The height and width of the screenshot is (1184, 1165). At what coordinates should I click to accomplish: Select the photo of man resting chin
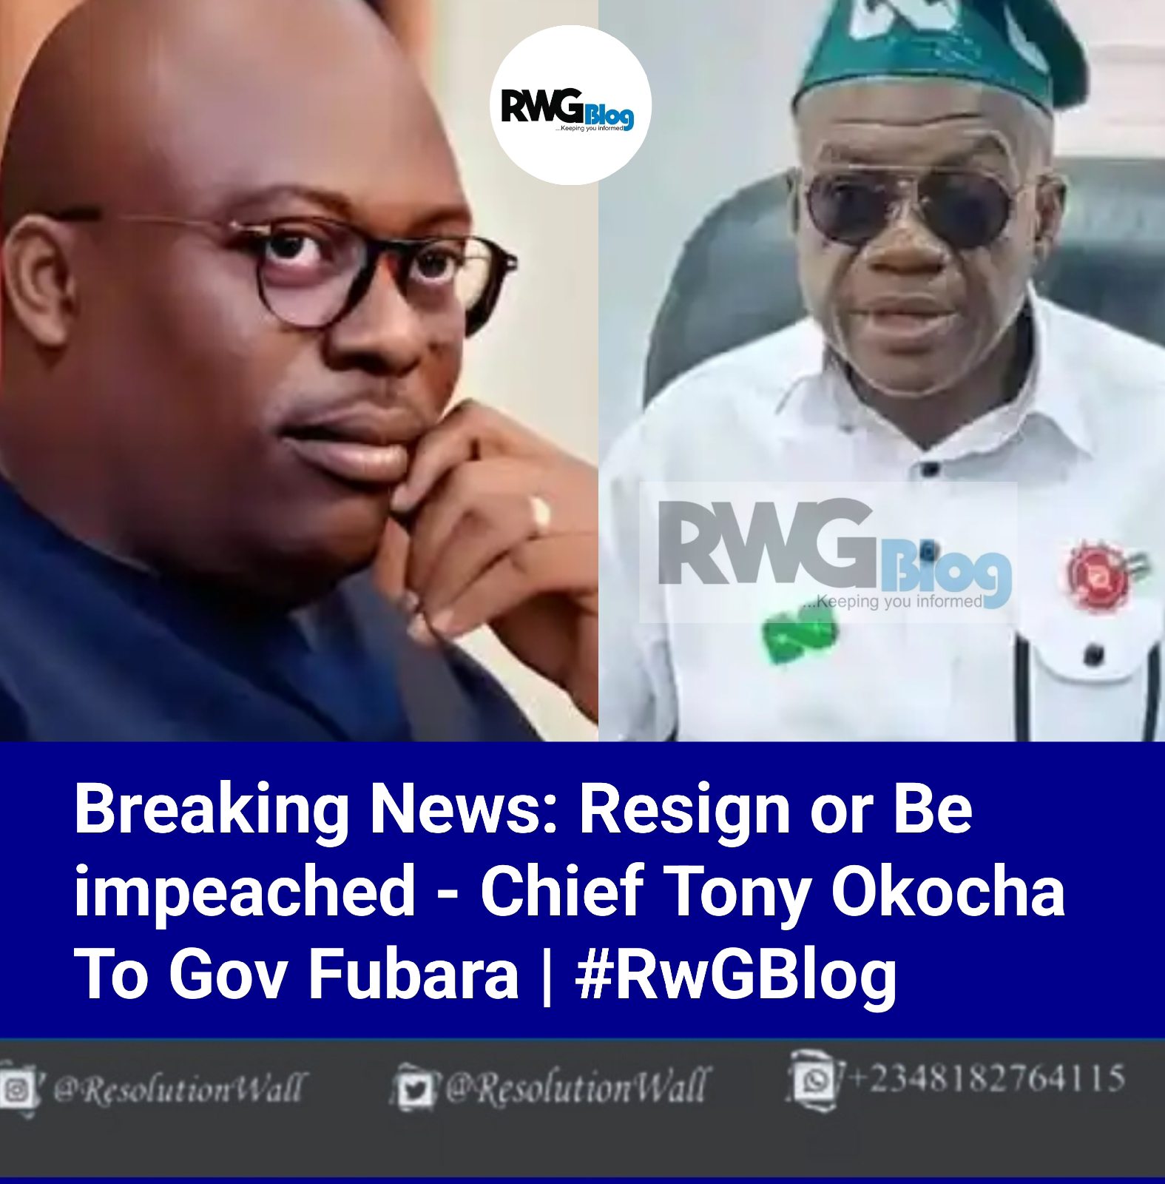pyautogui.click(x=299, y=370)
